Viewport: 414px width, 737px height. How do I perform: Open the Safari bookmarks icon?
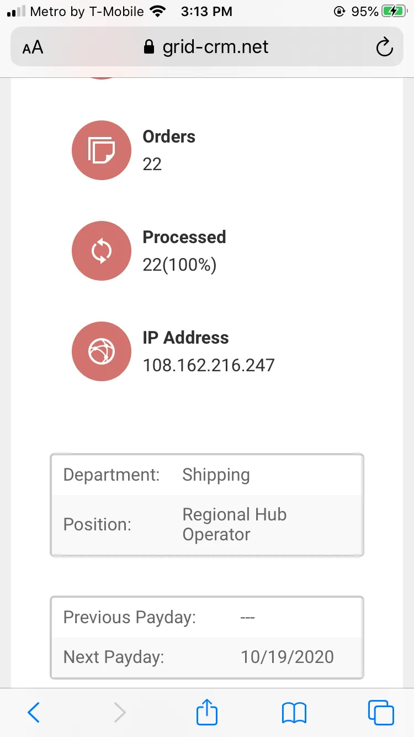tap(294, 713)
